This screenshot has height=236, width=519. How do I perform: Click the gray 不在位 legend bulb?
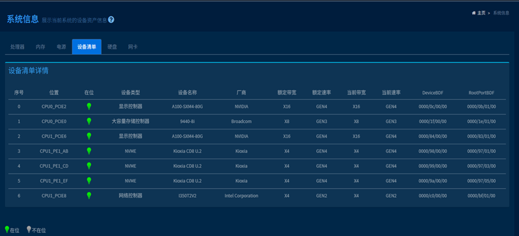pyautogui.click(x=29, y=229)
